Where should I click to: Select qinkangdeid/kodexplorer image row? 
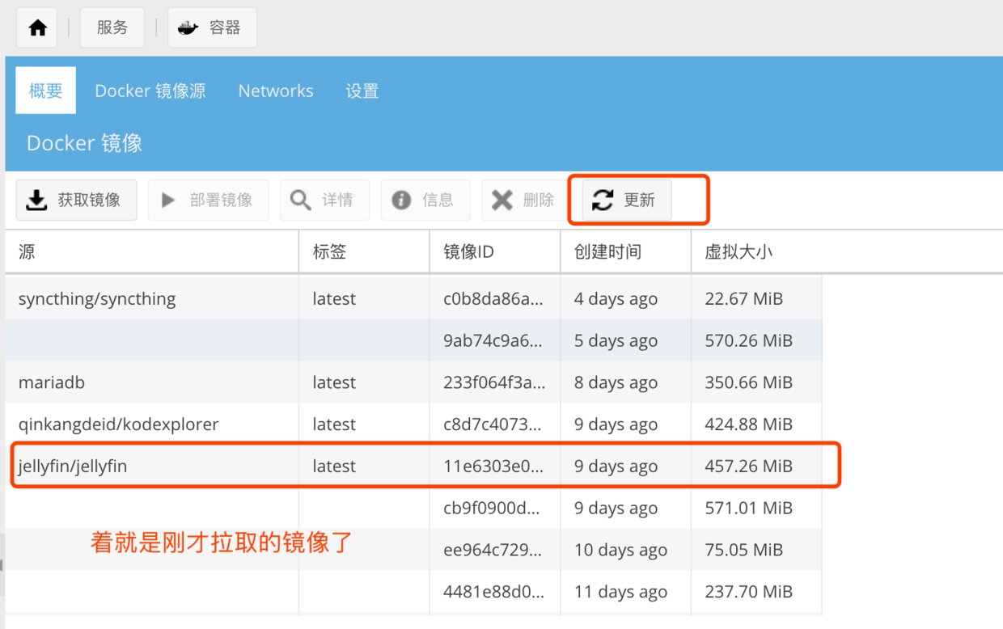tap(413, 424)
